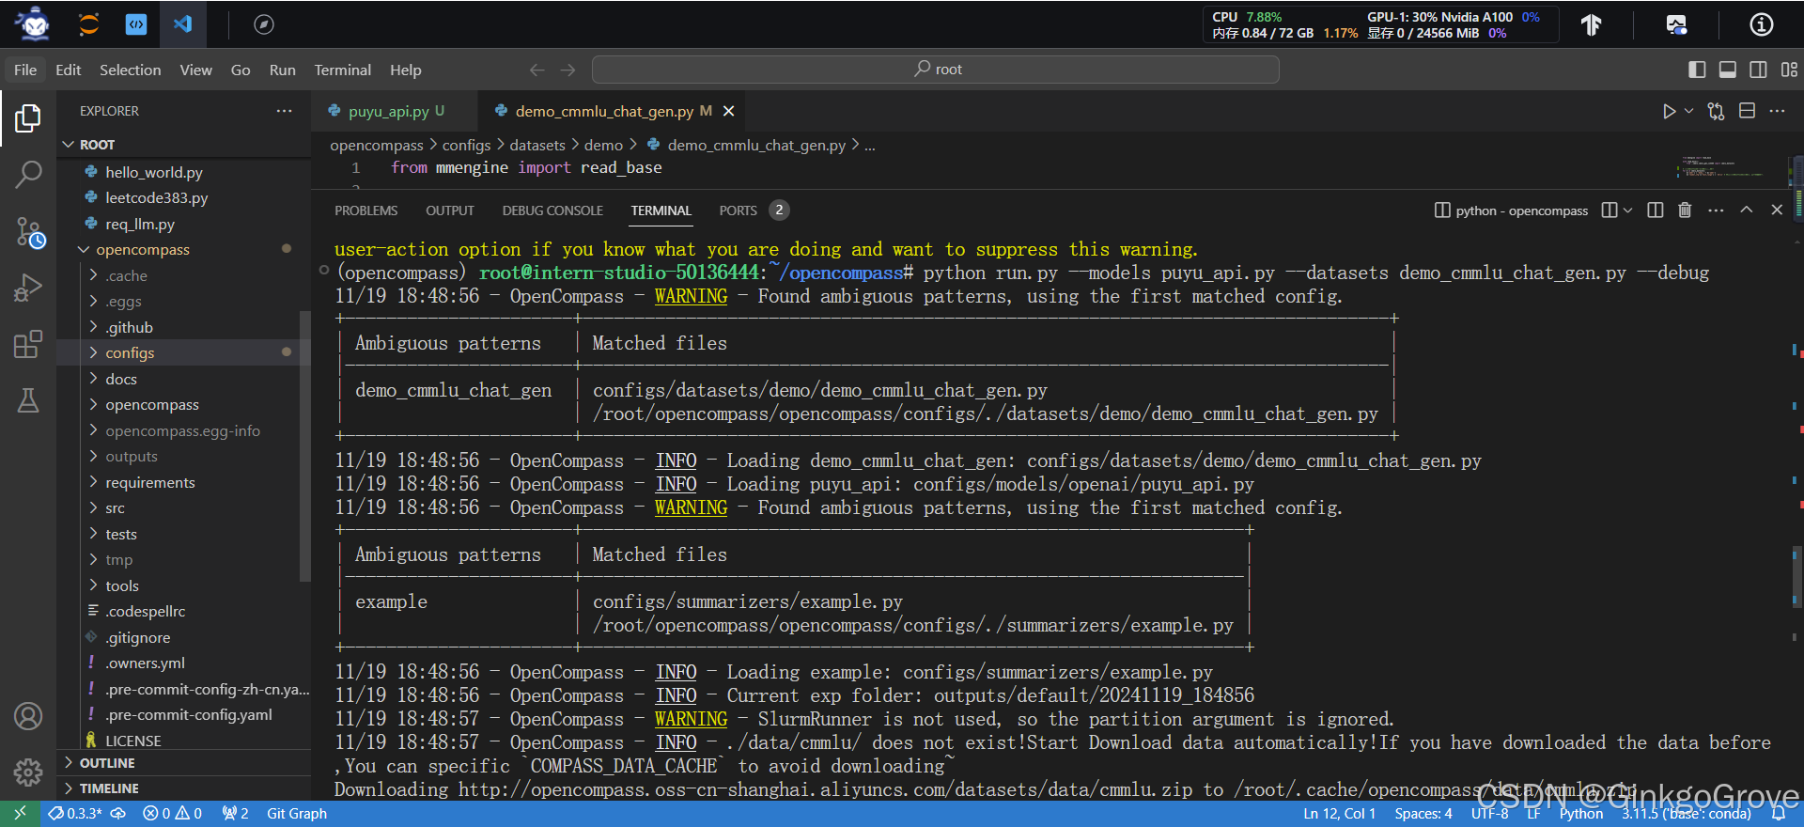Kill terminal with the trash icon
1804x827 pixels.
(x=1685, y=211)
